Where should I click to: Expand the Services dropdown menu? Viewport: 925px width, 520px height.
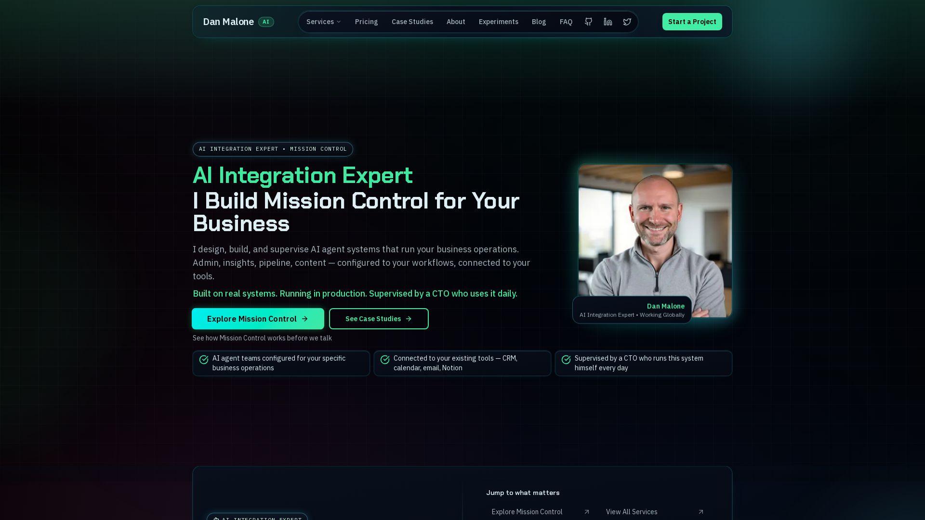[x=324, y=22]
